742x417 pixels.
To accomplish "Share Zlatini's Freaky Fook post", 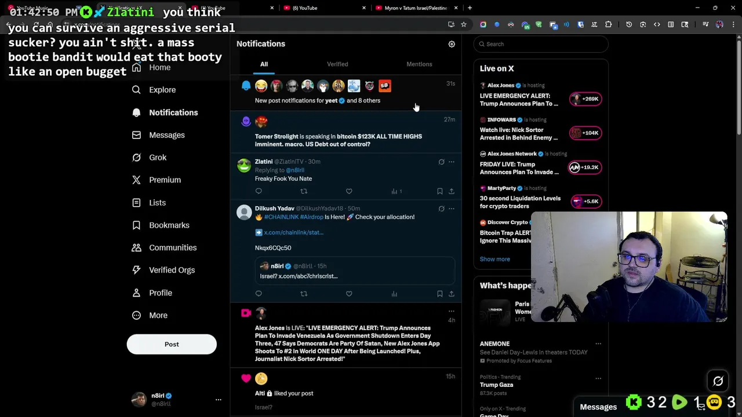I will tap(452, 191).
